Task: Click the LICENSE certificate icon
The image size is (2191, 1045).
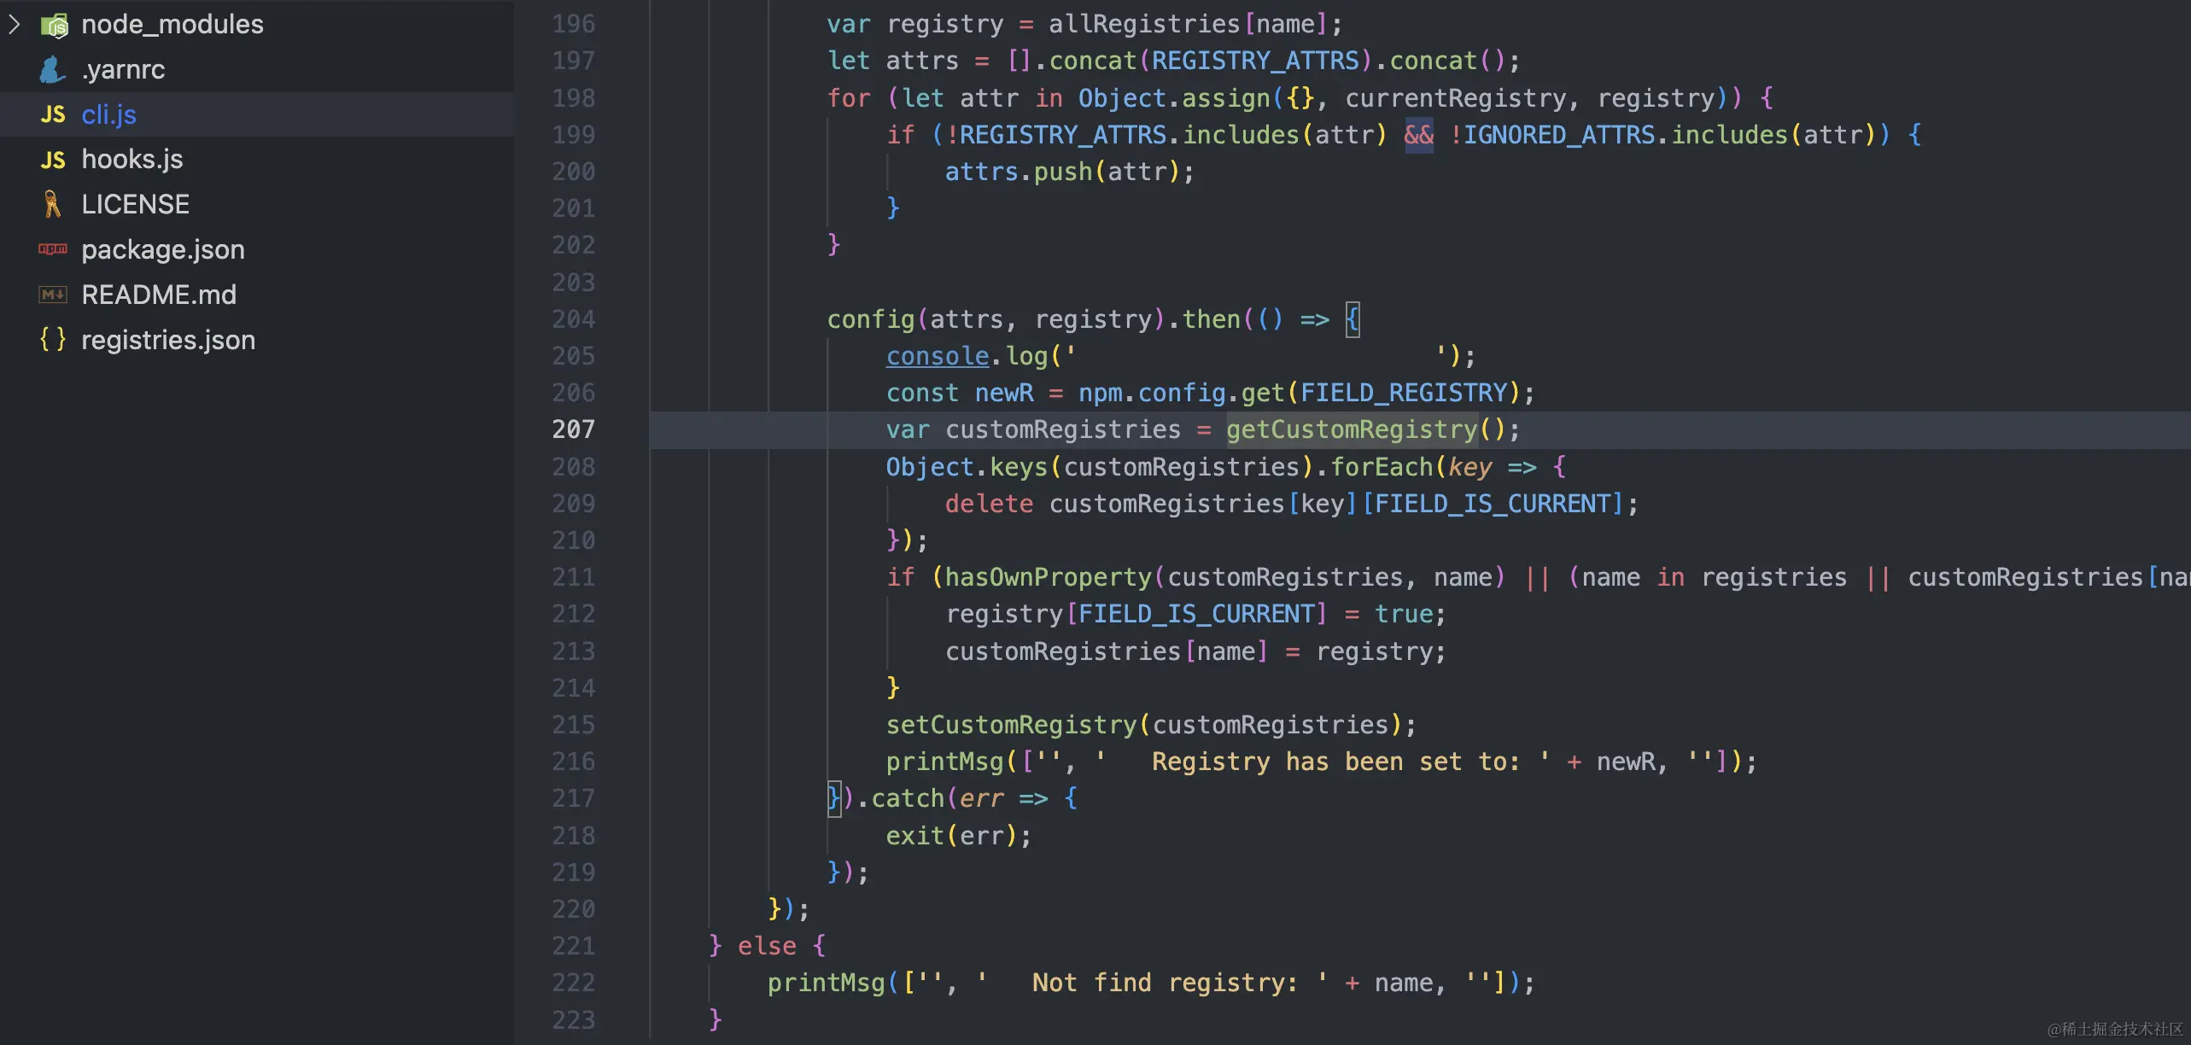Action: (52, 204)
